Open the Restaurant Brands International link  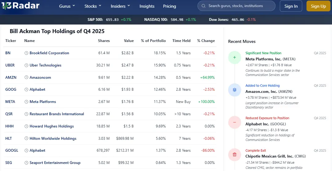tap(57, 114)
